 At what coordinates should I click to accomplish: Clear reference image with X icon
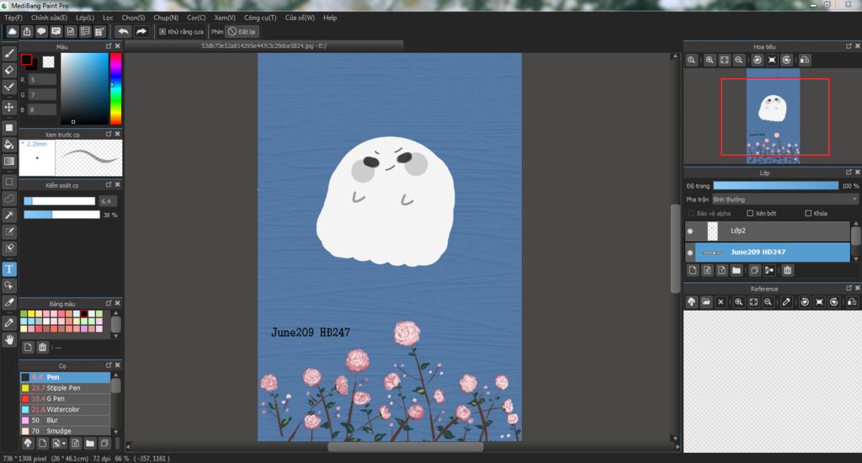pos(721,302)
